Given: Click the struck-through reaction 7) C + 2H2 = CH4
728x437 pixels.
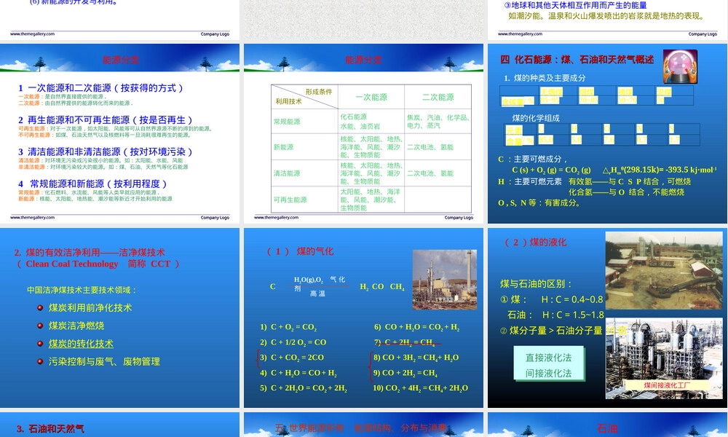Looking at the screenshot, I should pyautogui.click(x=404, y=342).
